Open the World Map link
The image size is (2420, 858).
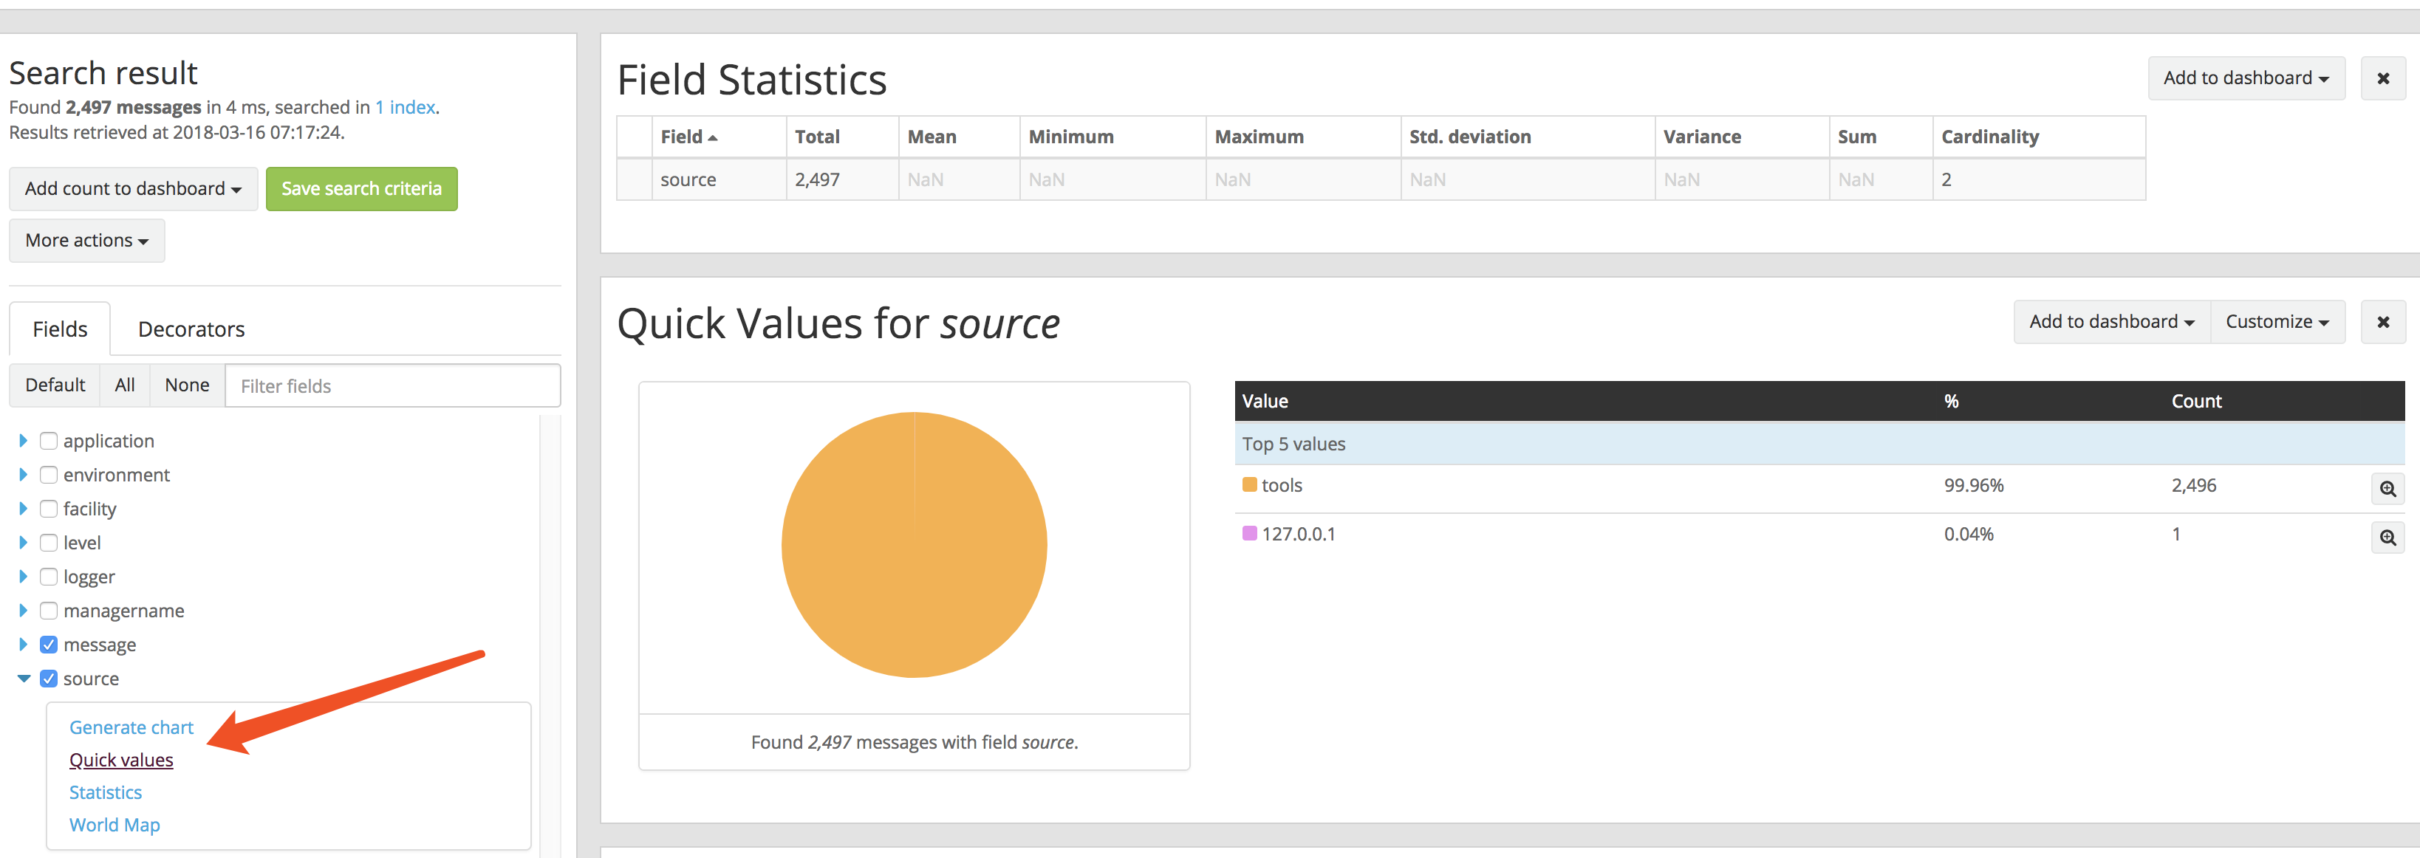click(x=114, y=826)
